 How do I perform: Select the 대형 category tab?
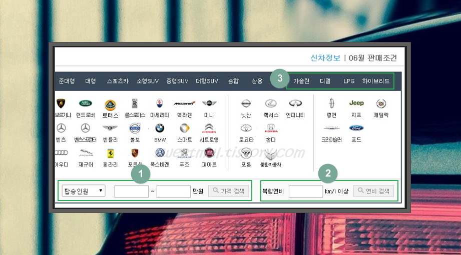click(x=91, y=81)
